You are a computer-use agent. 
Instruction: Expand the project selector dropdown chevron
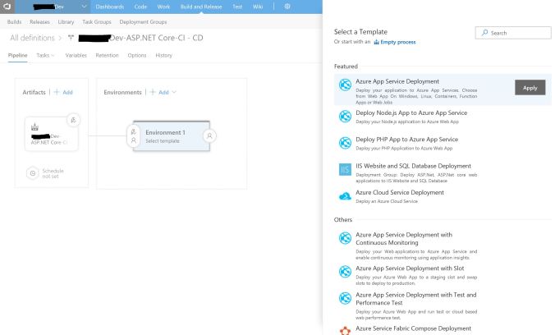coord(84,7)
